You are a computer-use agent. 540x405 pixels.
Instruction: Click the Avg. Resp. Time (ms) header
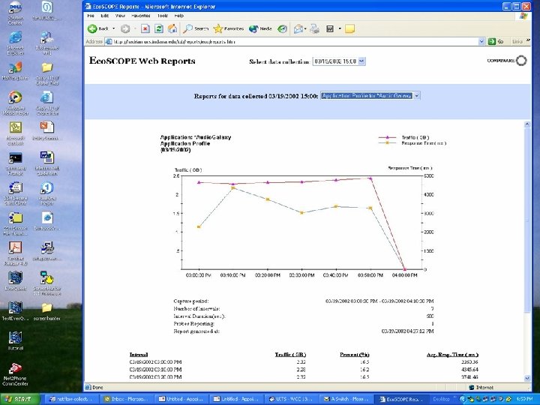452,354
